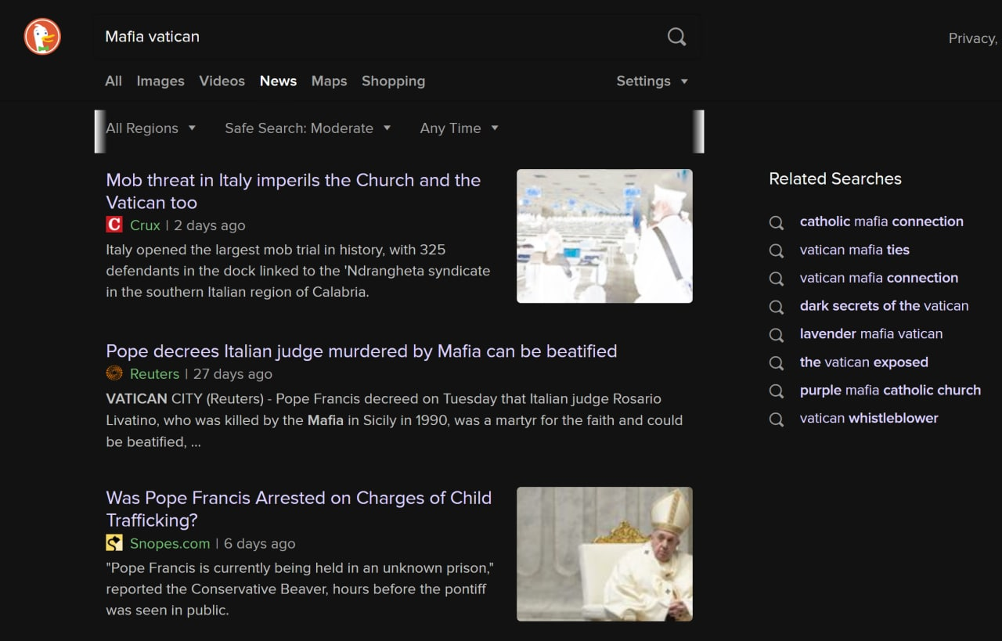Click search icon beside 'dark secrets of the vatican'

pos(777,307)
